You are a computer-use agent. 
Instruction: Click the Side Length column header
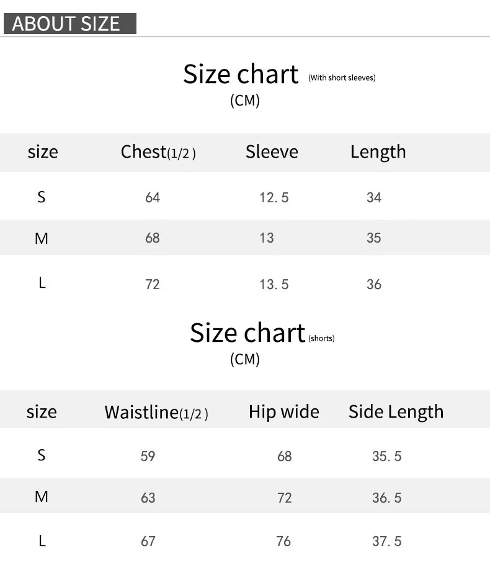click(x=396, y=412)
